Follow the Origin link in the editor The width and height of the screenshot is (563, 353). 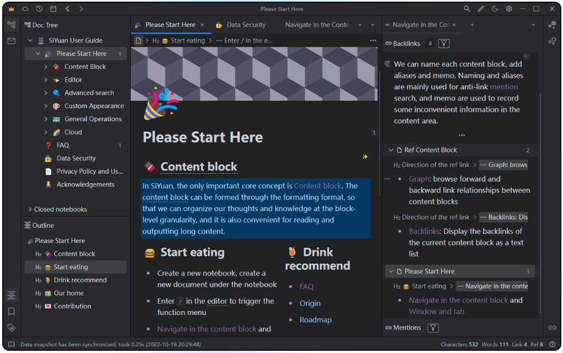pyautogui.click(x=310, y=303)
